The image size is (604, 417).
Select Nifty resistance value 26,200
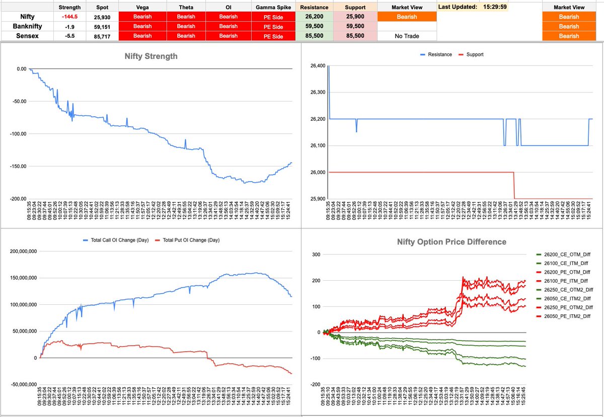point(314,17)
